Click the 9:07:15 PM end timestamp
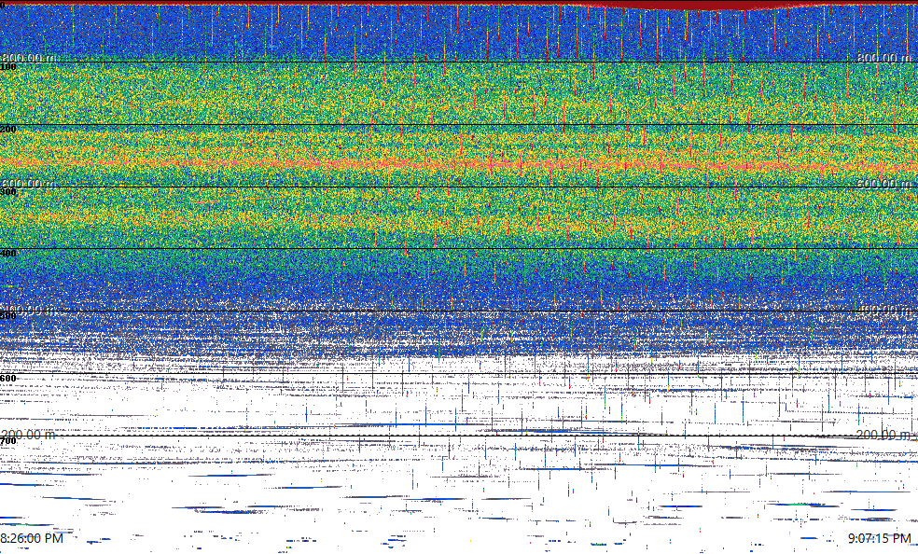Image resolution: width=918 pixels, height=554 pixels. pos(880,538)
